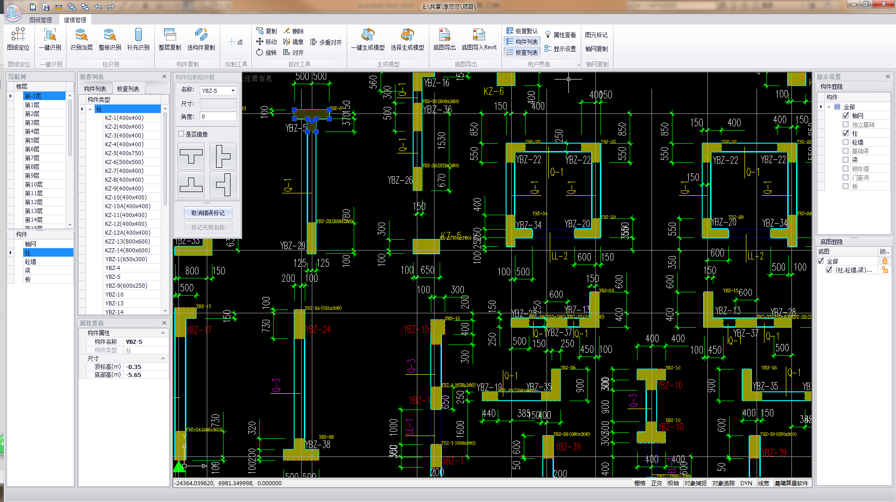The image size is (896, 502).
Task: Switch to the 图纸管理 ribbon tab
Action: (40, 20)
